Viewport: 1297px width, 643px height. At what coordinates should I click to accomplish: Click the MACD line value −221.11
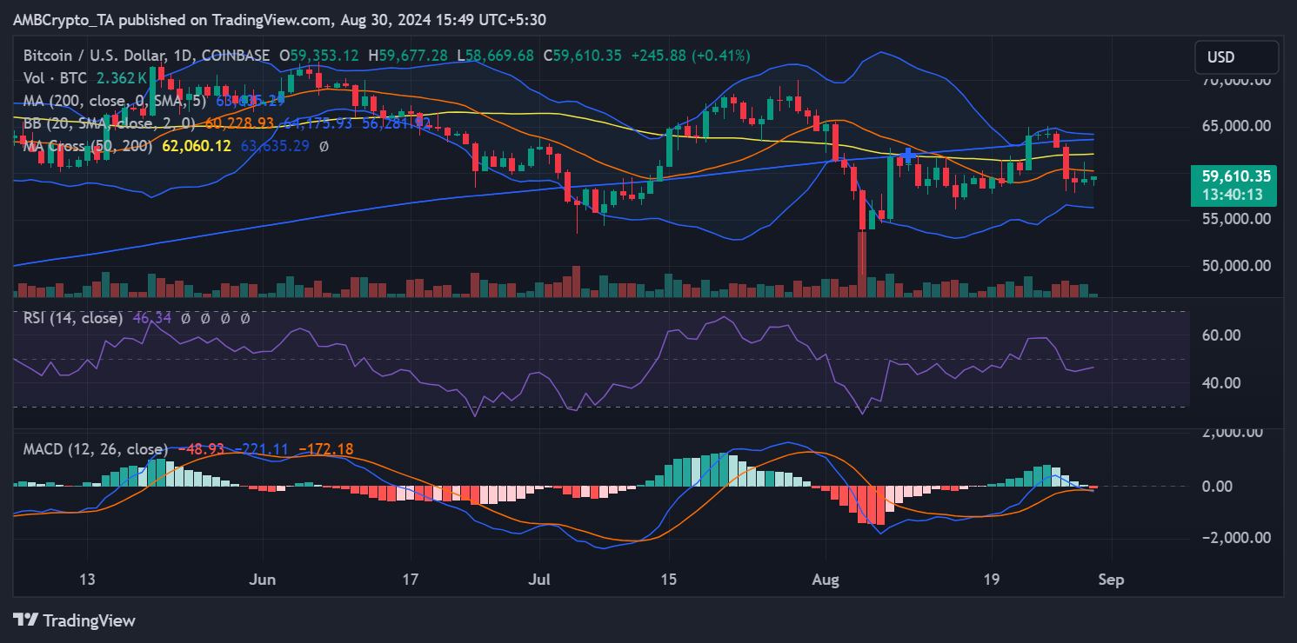click(x=264, y=449)
